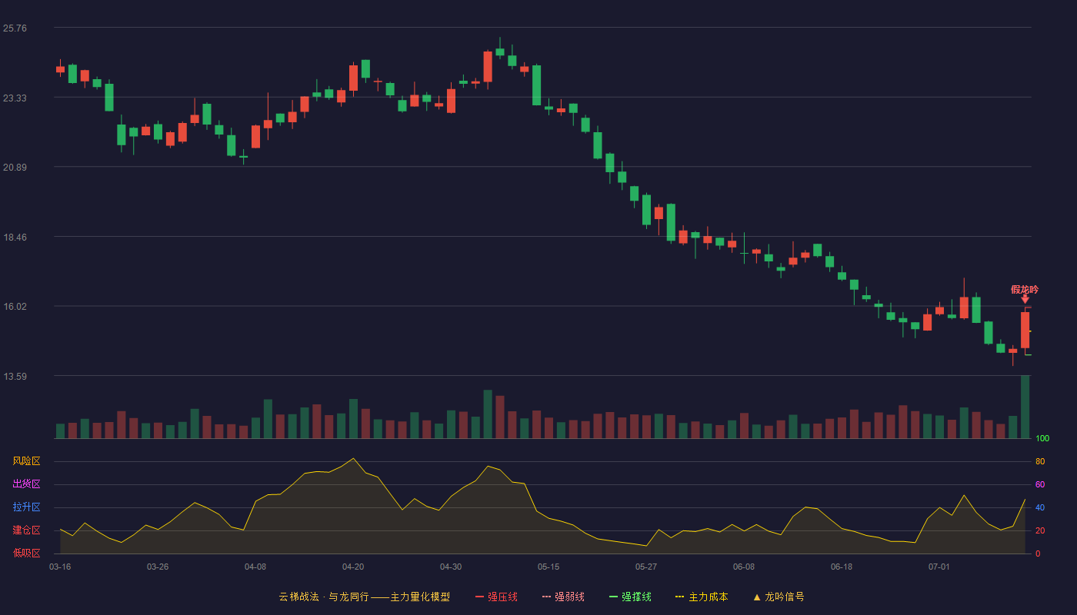Toggle the 强弱线 legend series
Image resolution: width=1077 pixels, height=615 pixels.
coord(563,597)
